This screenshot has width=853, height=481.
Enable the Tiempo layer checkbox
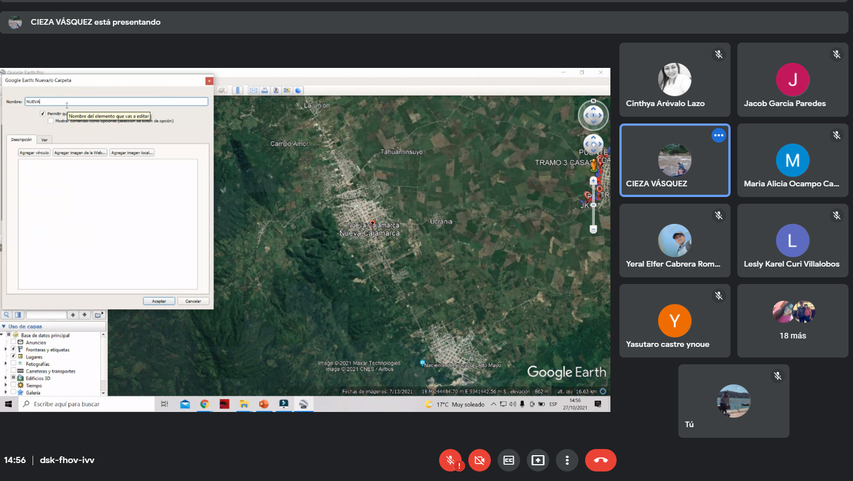[13, 384]
